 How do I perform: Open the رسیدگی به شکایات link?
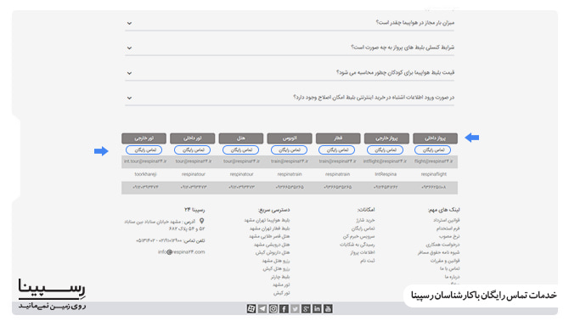(358, 245)
